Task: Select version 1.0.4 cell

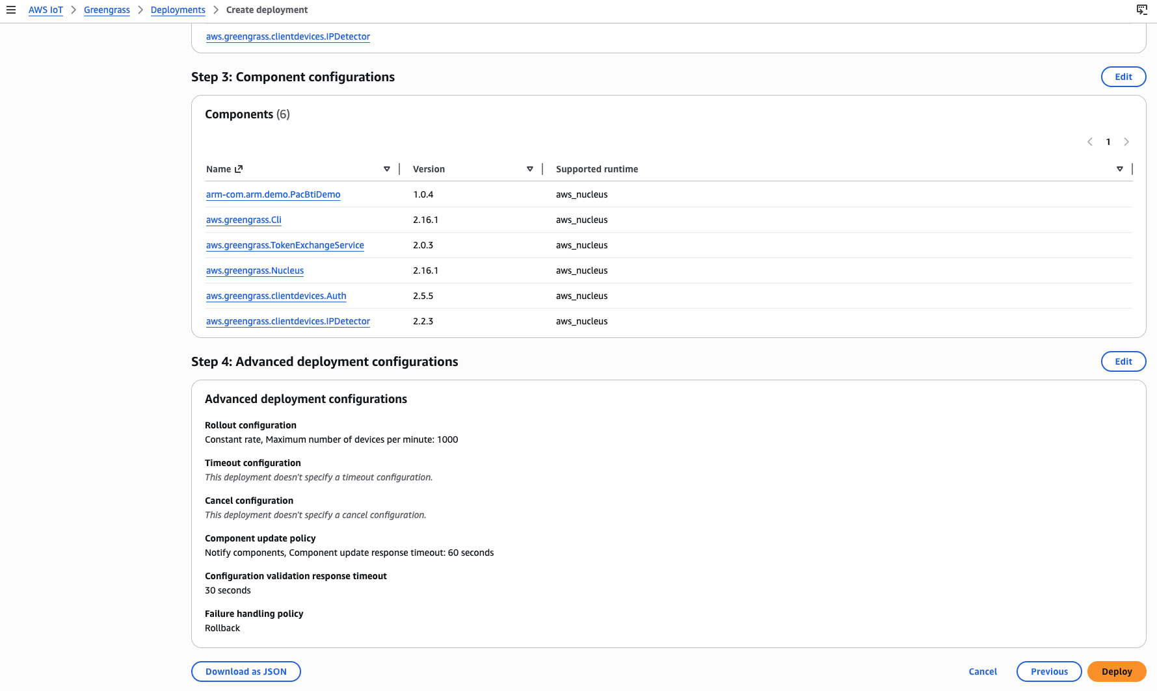Action: [423, 194]
